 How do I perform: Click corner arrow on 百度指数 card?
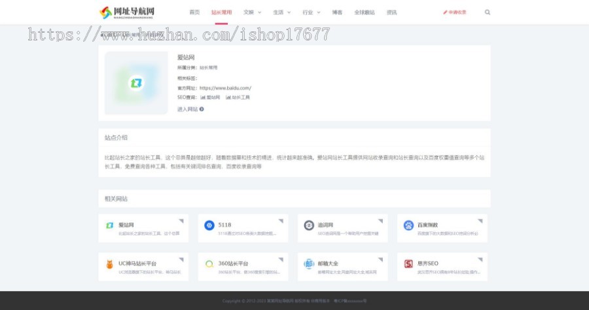480,220
